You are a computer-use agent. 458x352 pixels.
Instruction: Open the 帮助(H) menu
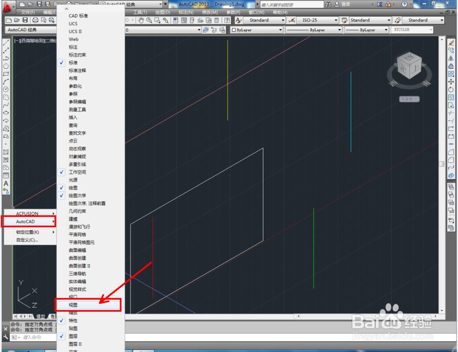(280, 12)
